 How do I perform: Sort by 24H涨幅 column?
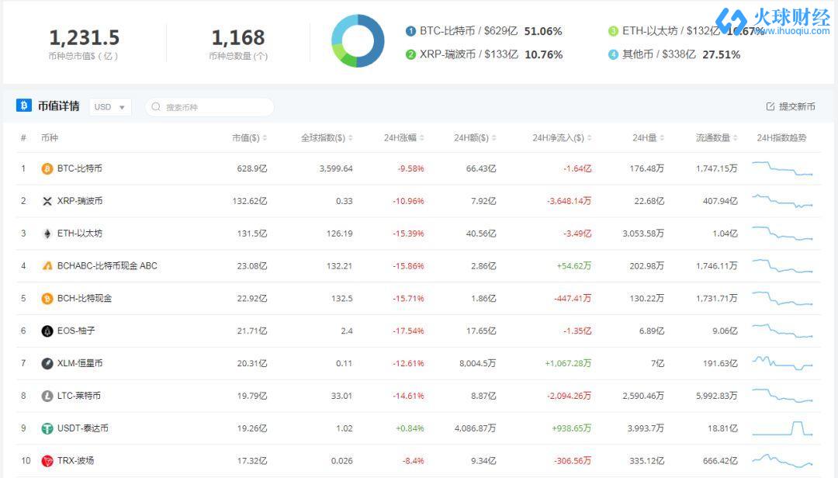tap(403, 138)
